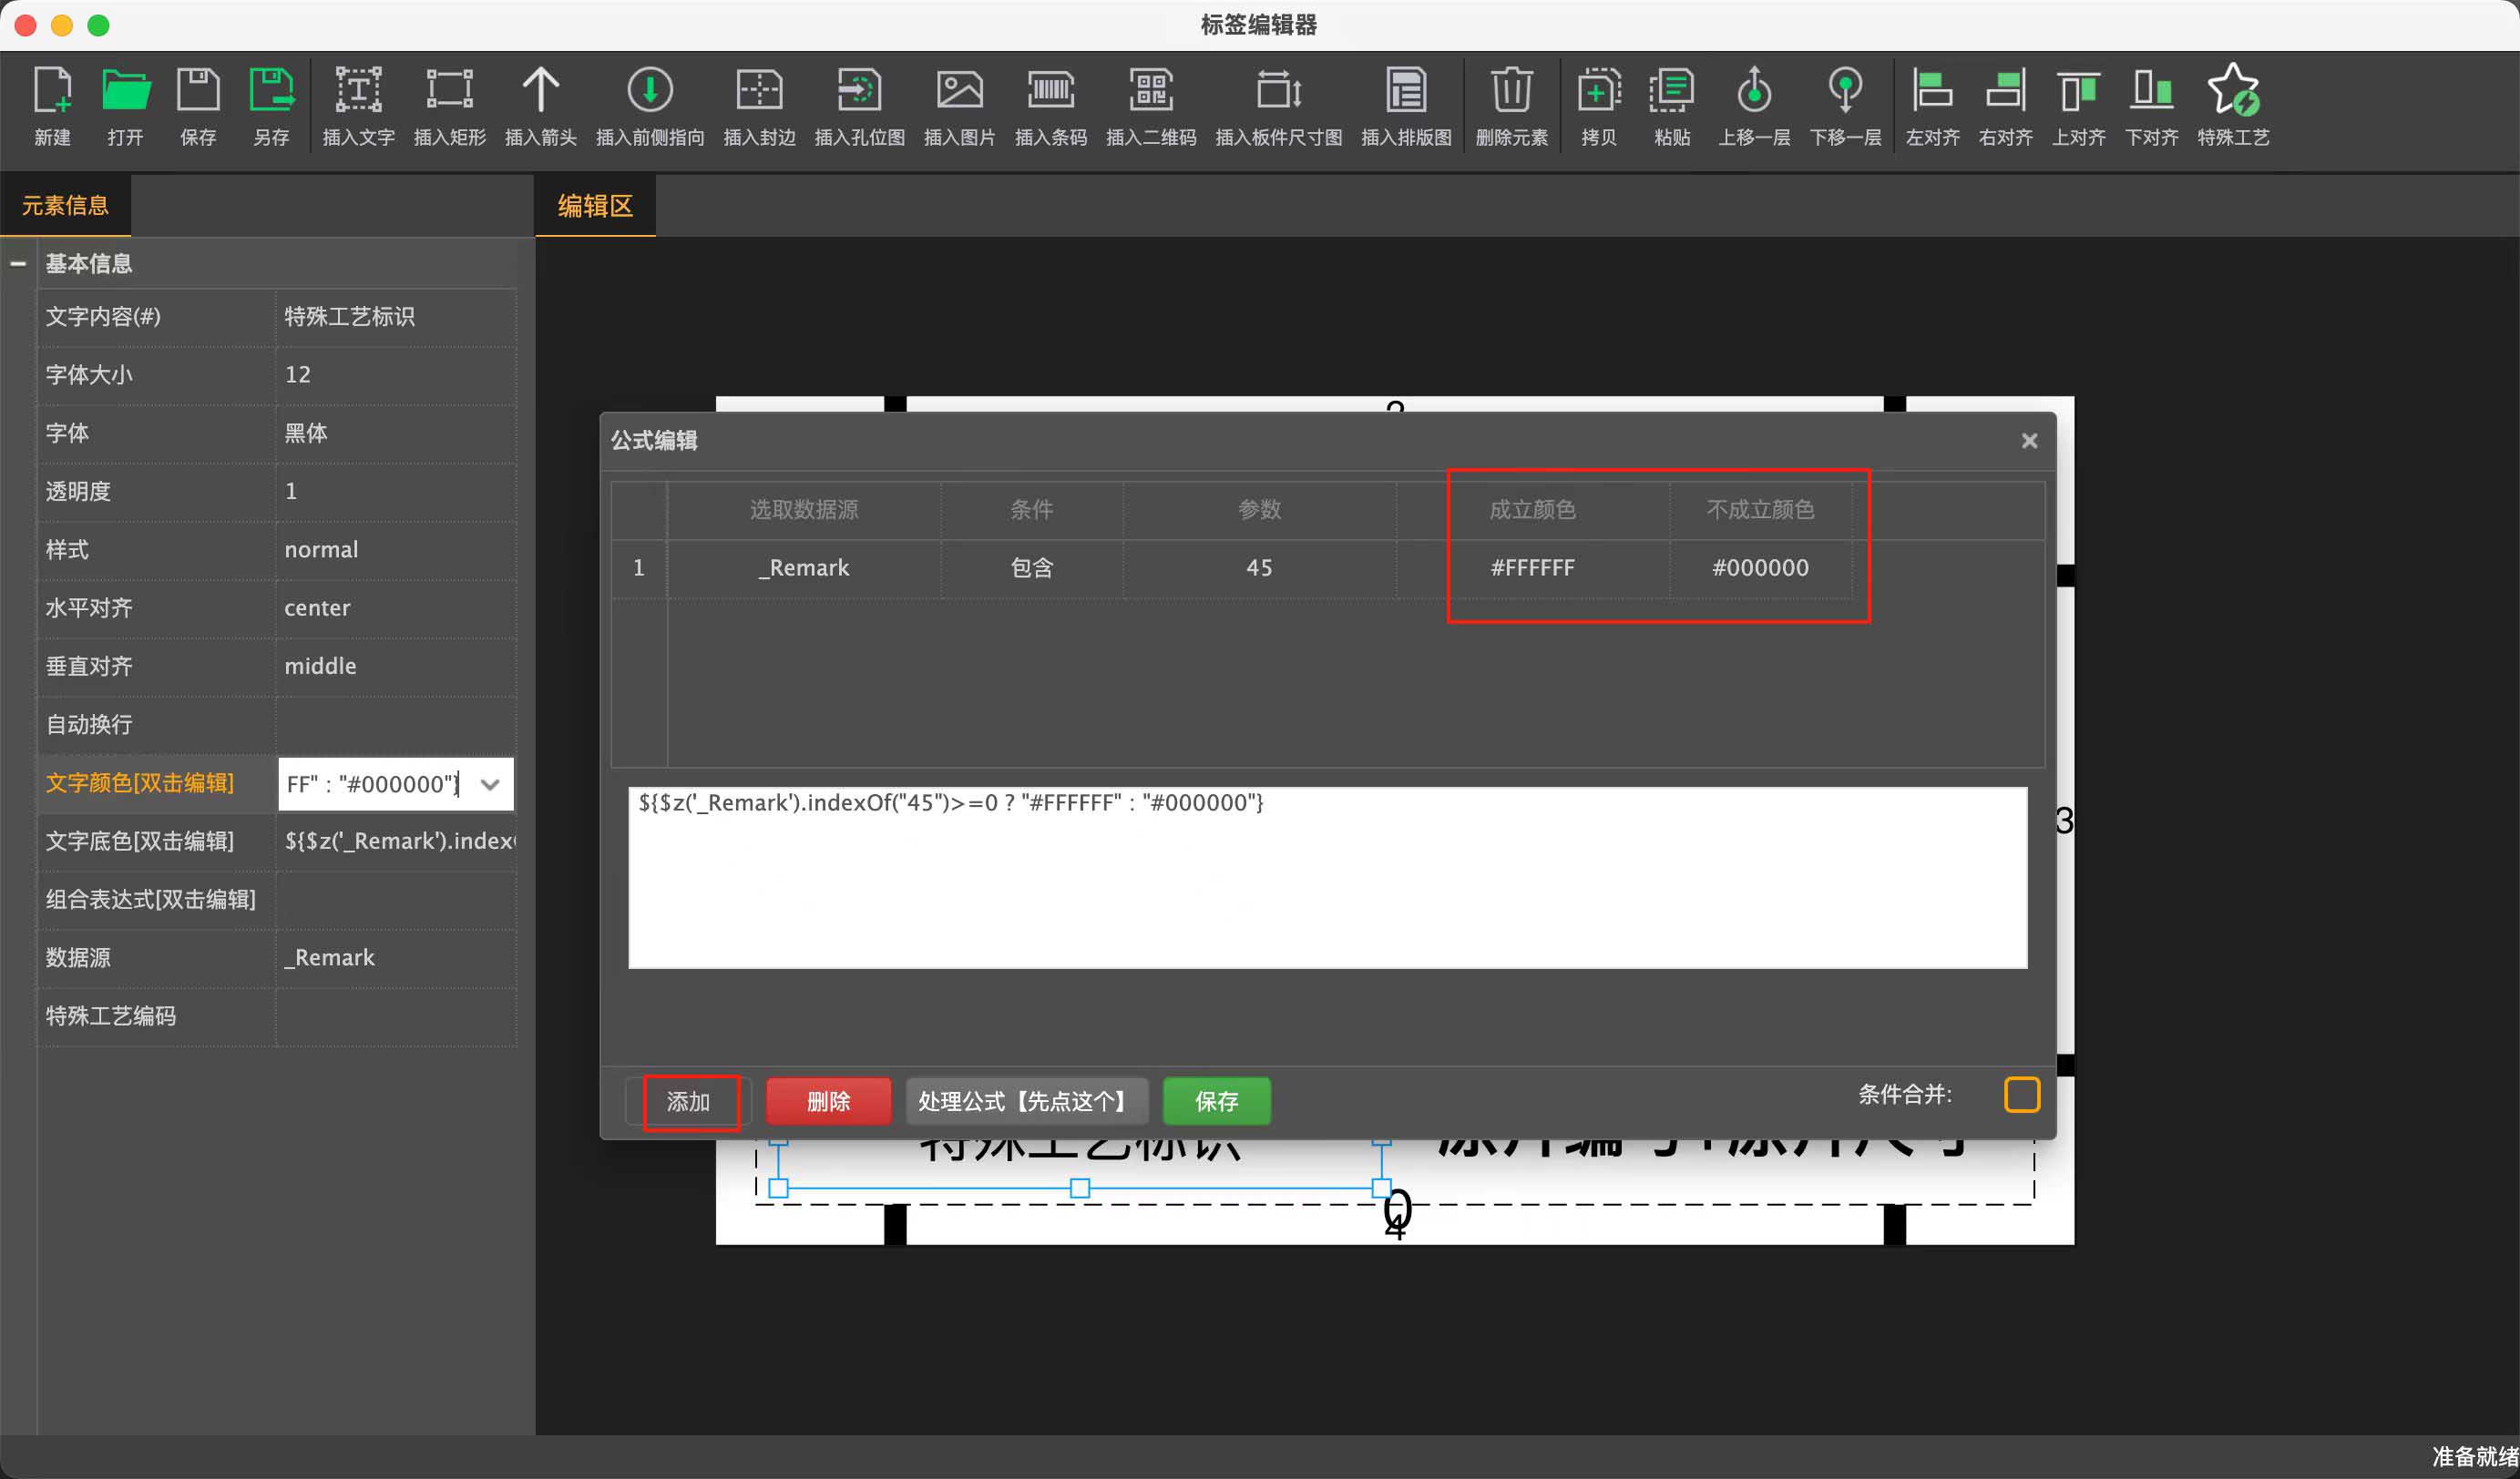Click the green Save button in dialog
The image size is (2520, 1479).
[1216, 1101]
